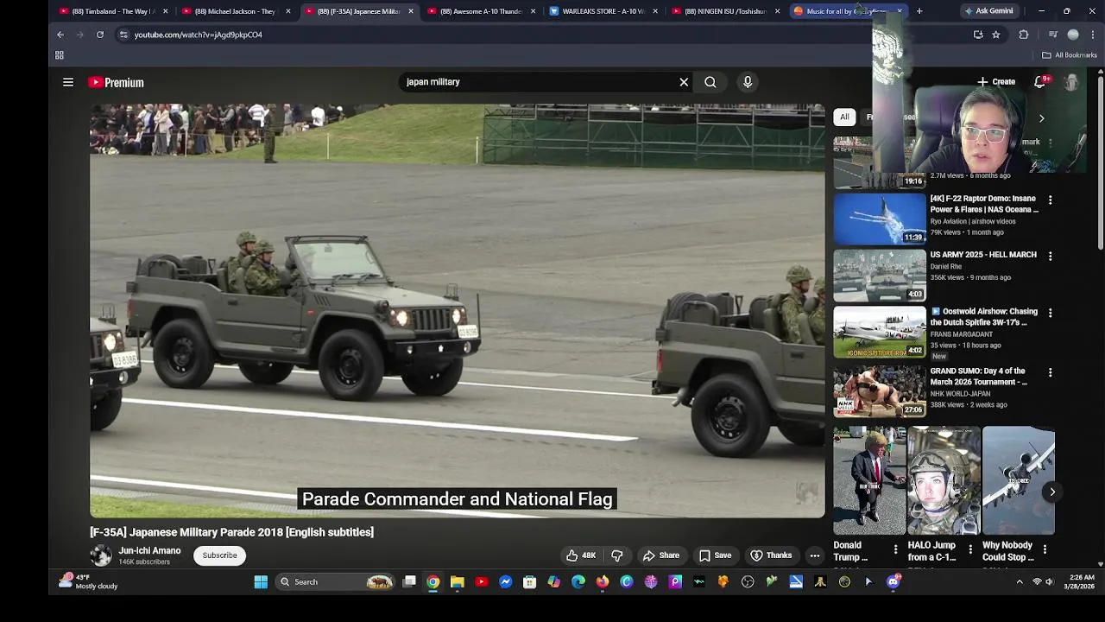The width and height of the screenshot is (1105, 622).
Task: Go back with browser back arrow
Action: pyautogui.click(x=60, y=35)
